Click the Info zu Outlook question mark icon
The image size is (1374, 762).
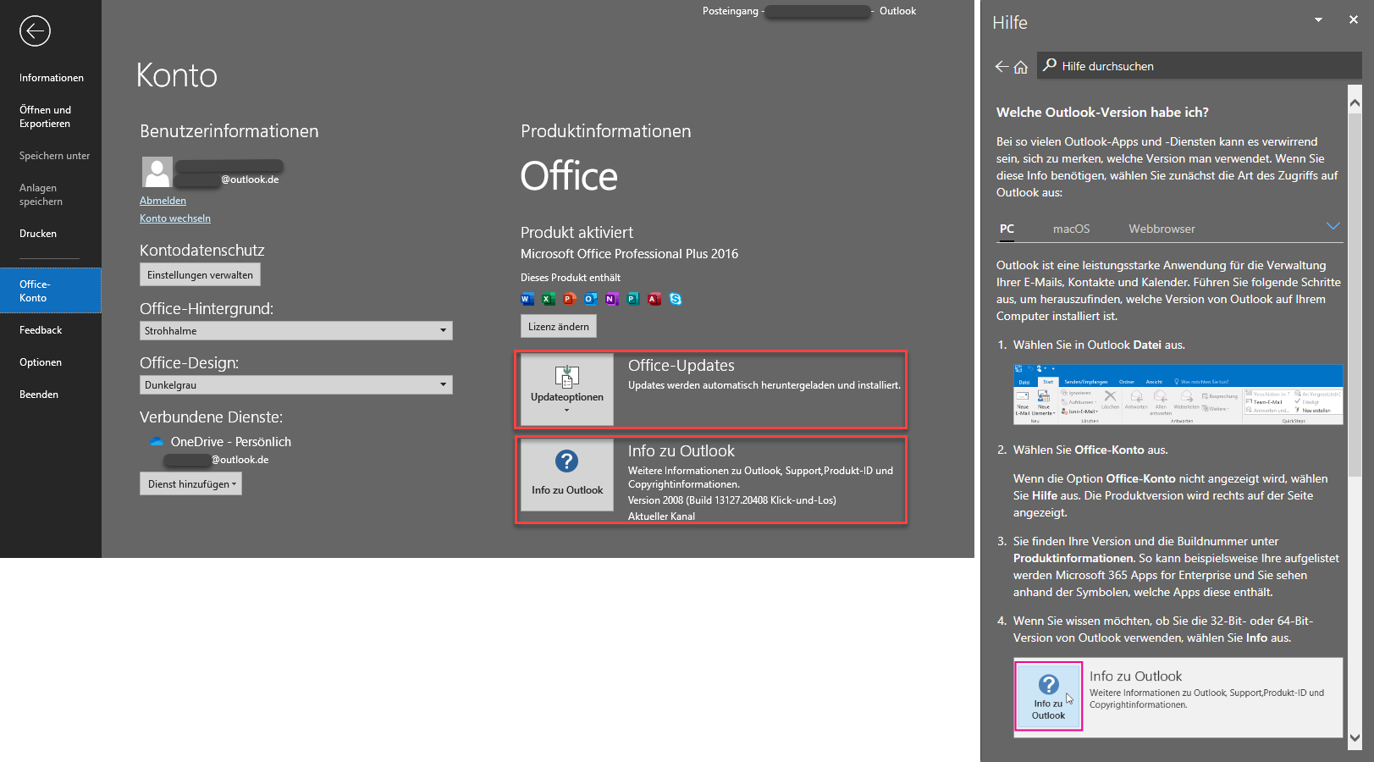click(566, 461)
